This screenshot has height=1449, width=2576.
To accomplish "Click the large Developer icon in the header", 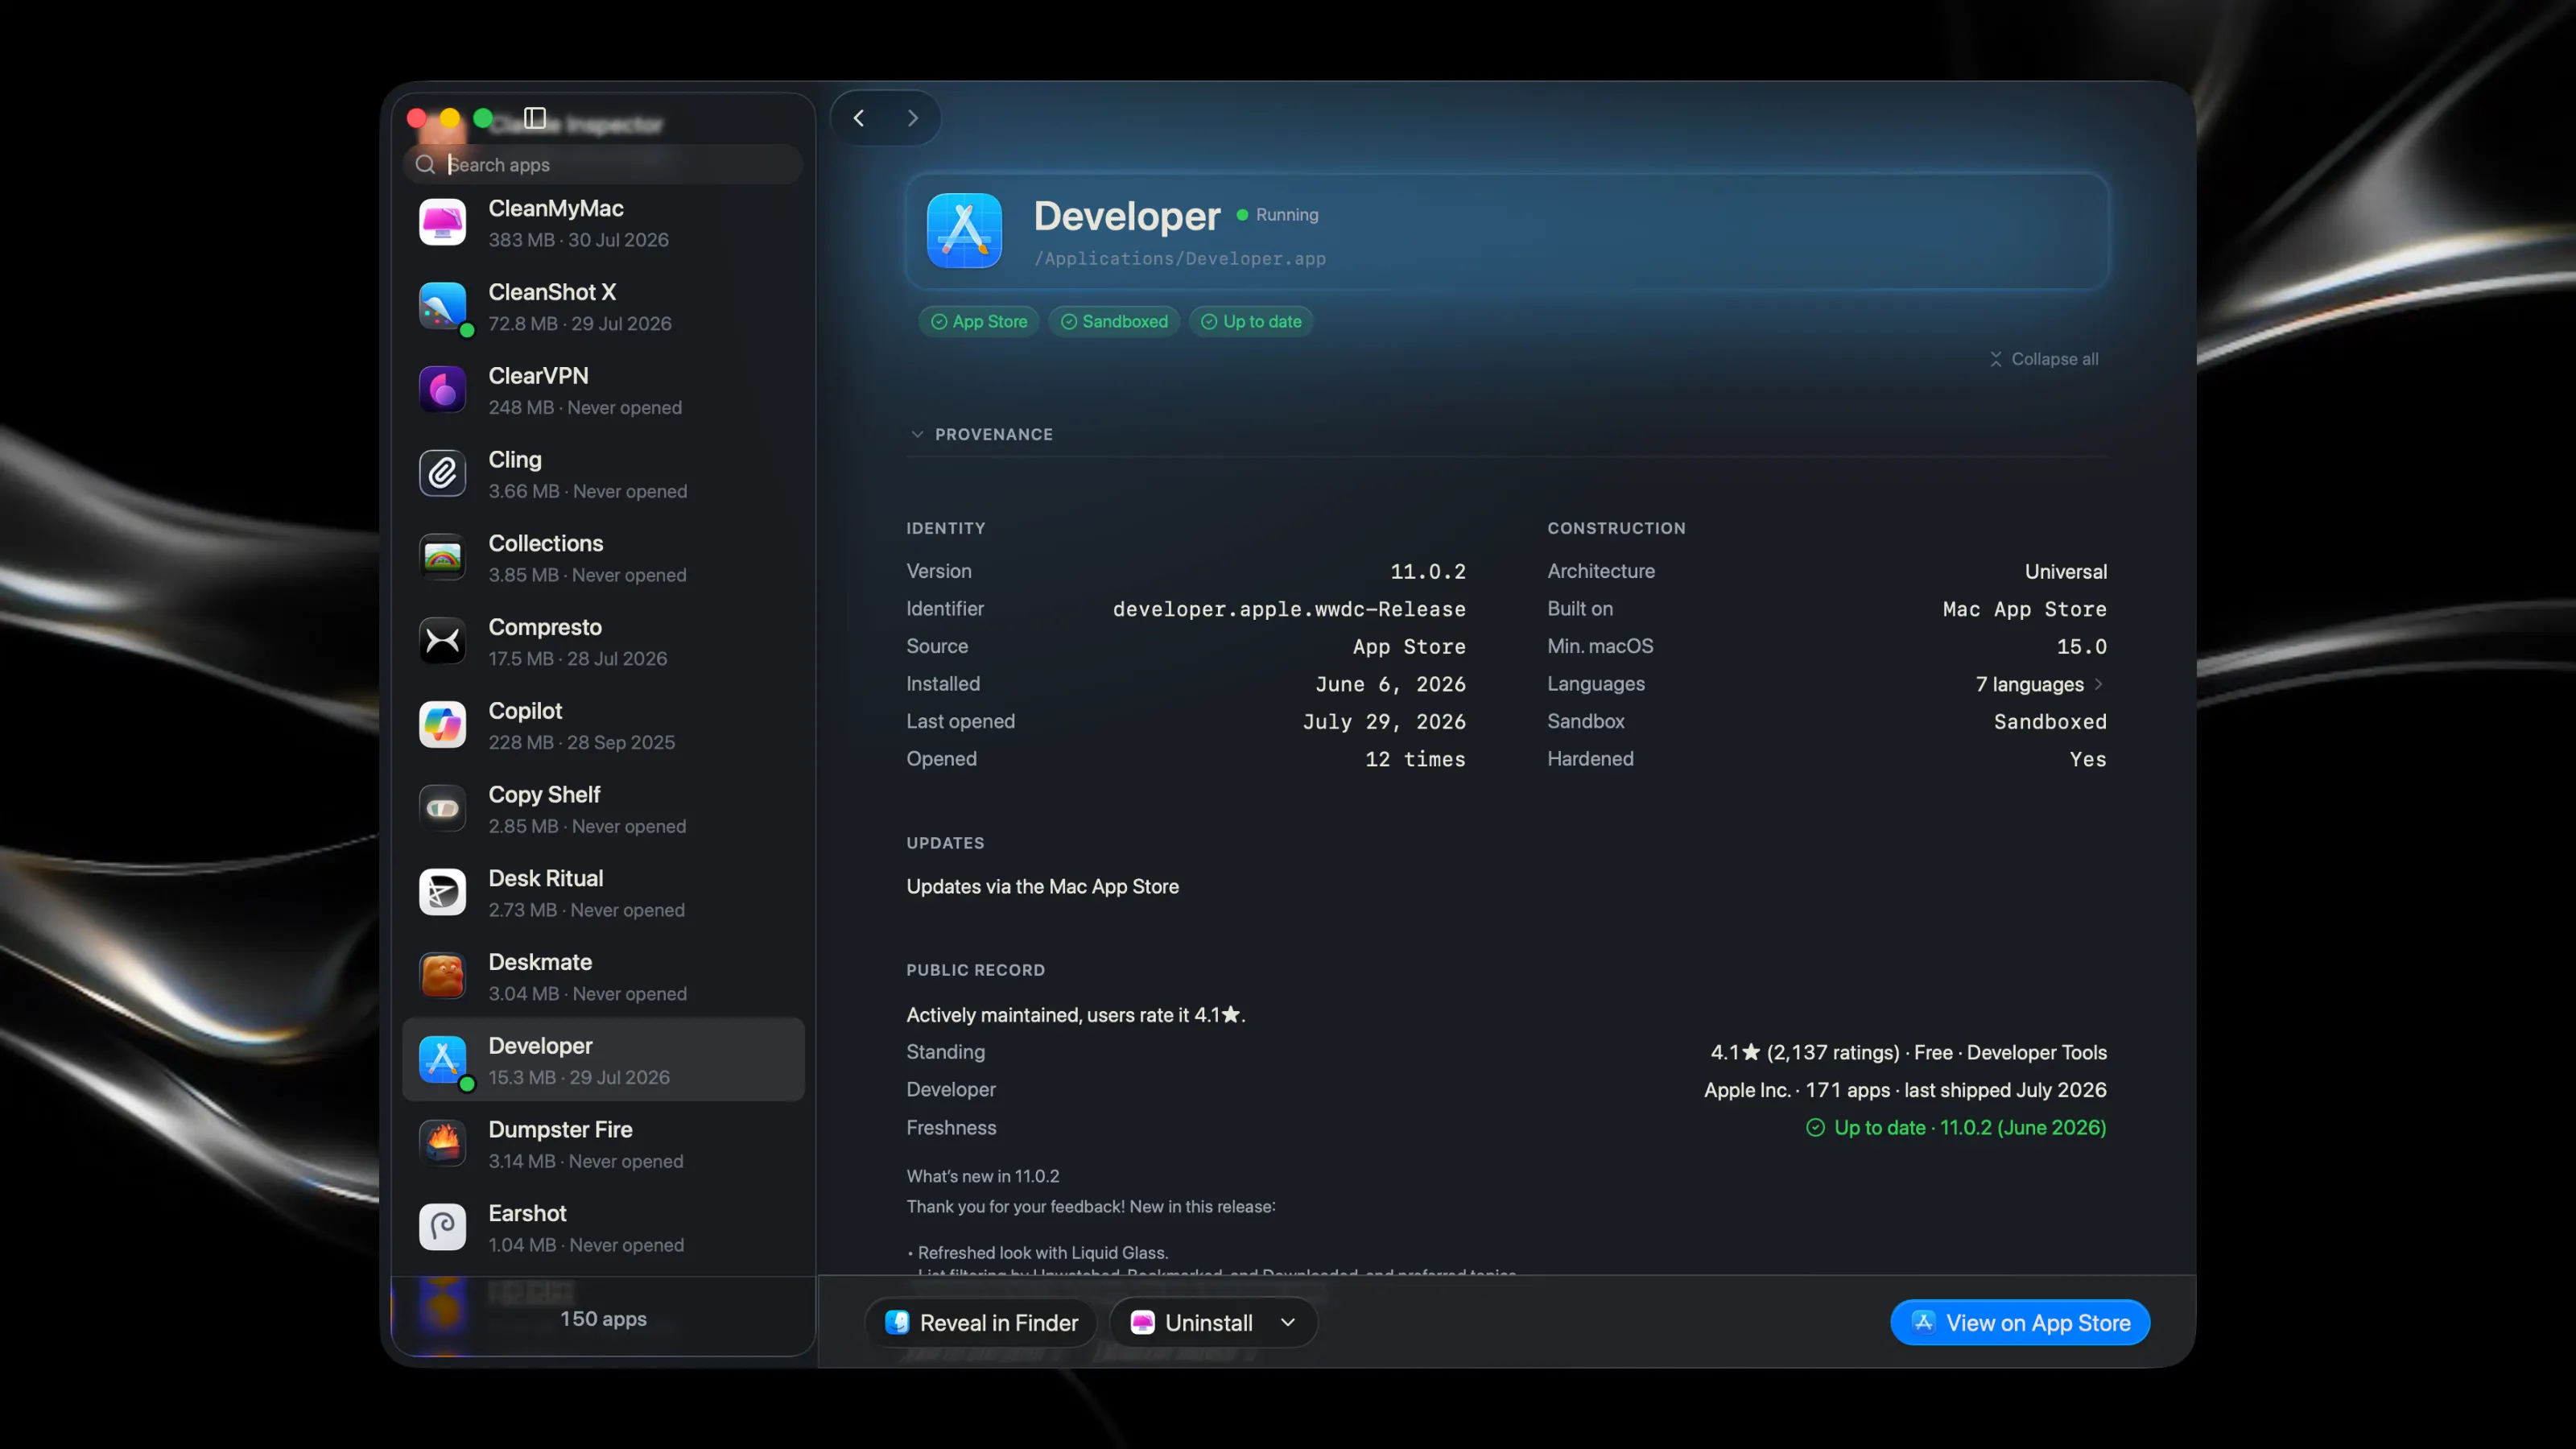I will pyautogui.click(x=964, y=231).
